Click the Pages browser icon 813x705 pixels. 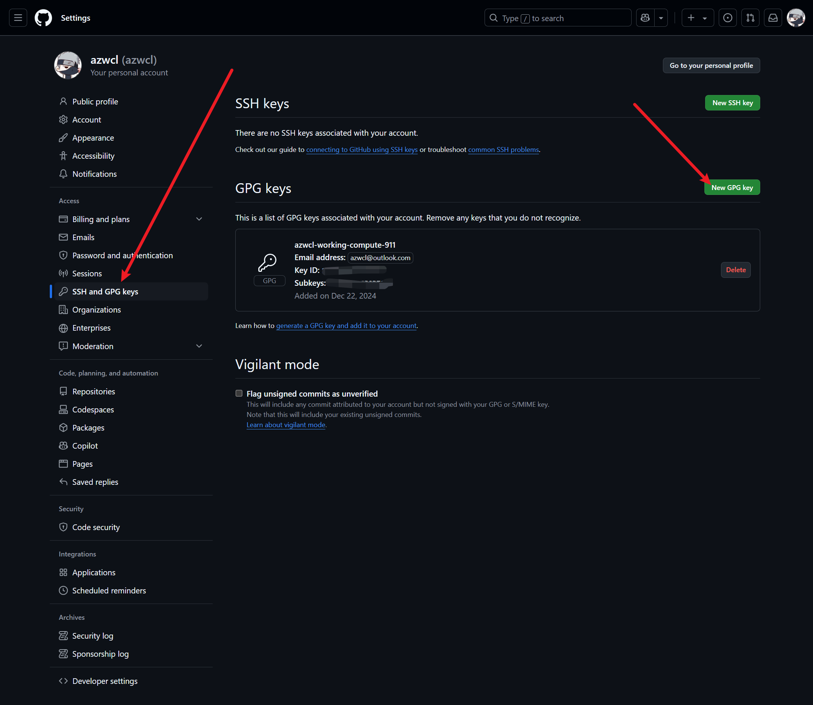click(63, 464)
